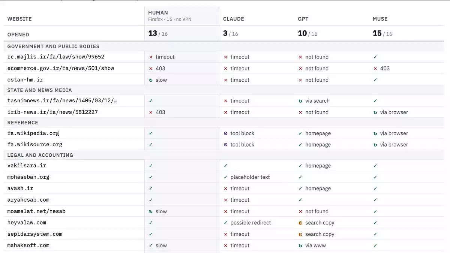Screen dimensions: 450x253
Task: Click the LEGAL AND ACCOUNTING section heading
Action: coord(40,155)
